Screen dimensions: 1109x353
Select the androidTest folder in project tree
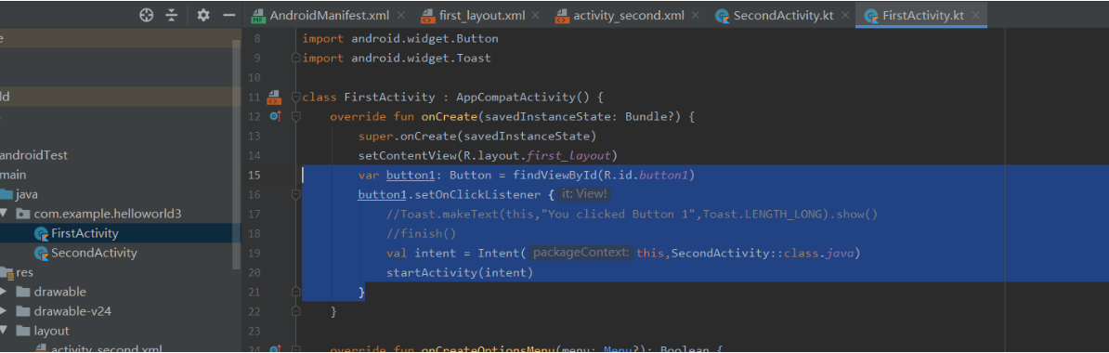33,156
